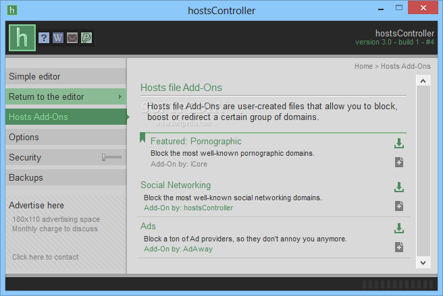Download the Featured Pornographic add-on

pyautogui.click(x=399, y=144)
